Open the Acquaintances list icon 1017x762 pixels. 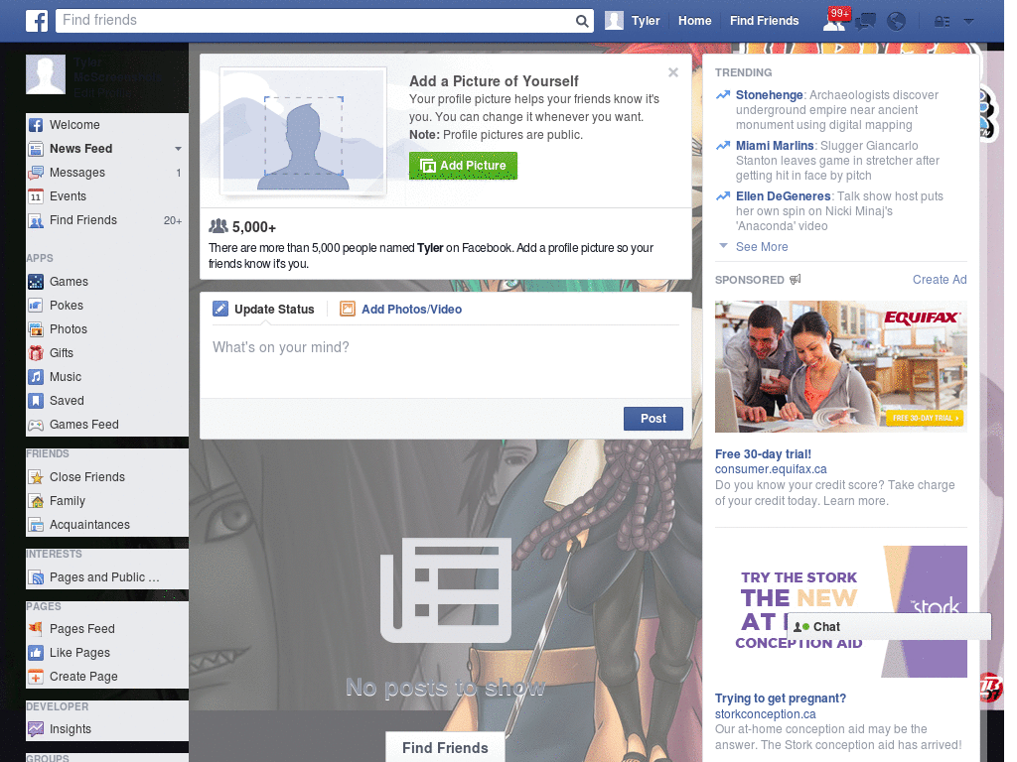[36, 525]
